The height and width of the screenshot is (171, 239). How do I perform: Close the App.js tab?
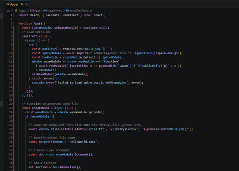click(26, 4)
